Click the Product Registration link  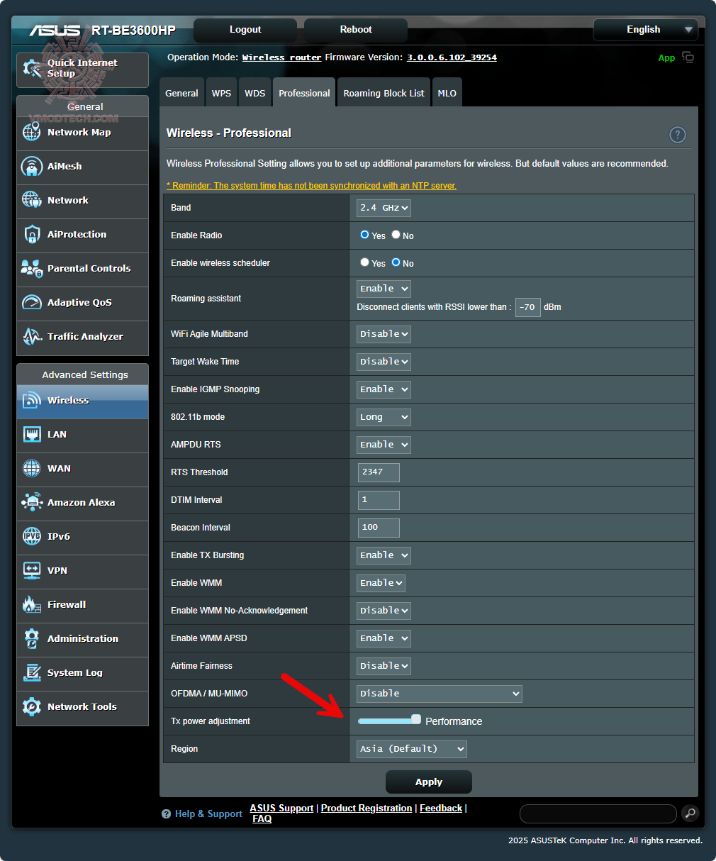tap(367, 809)
